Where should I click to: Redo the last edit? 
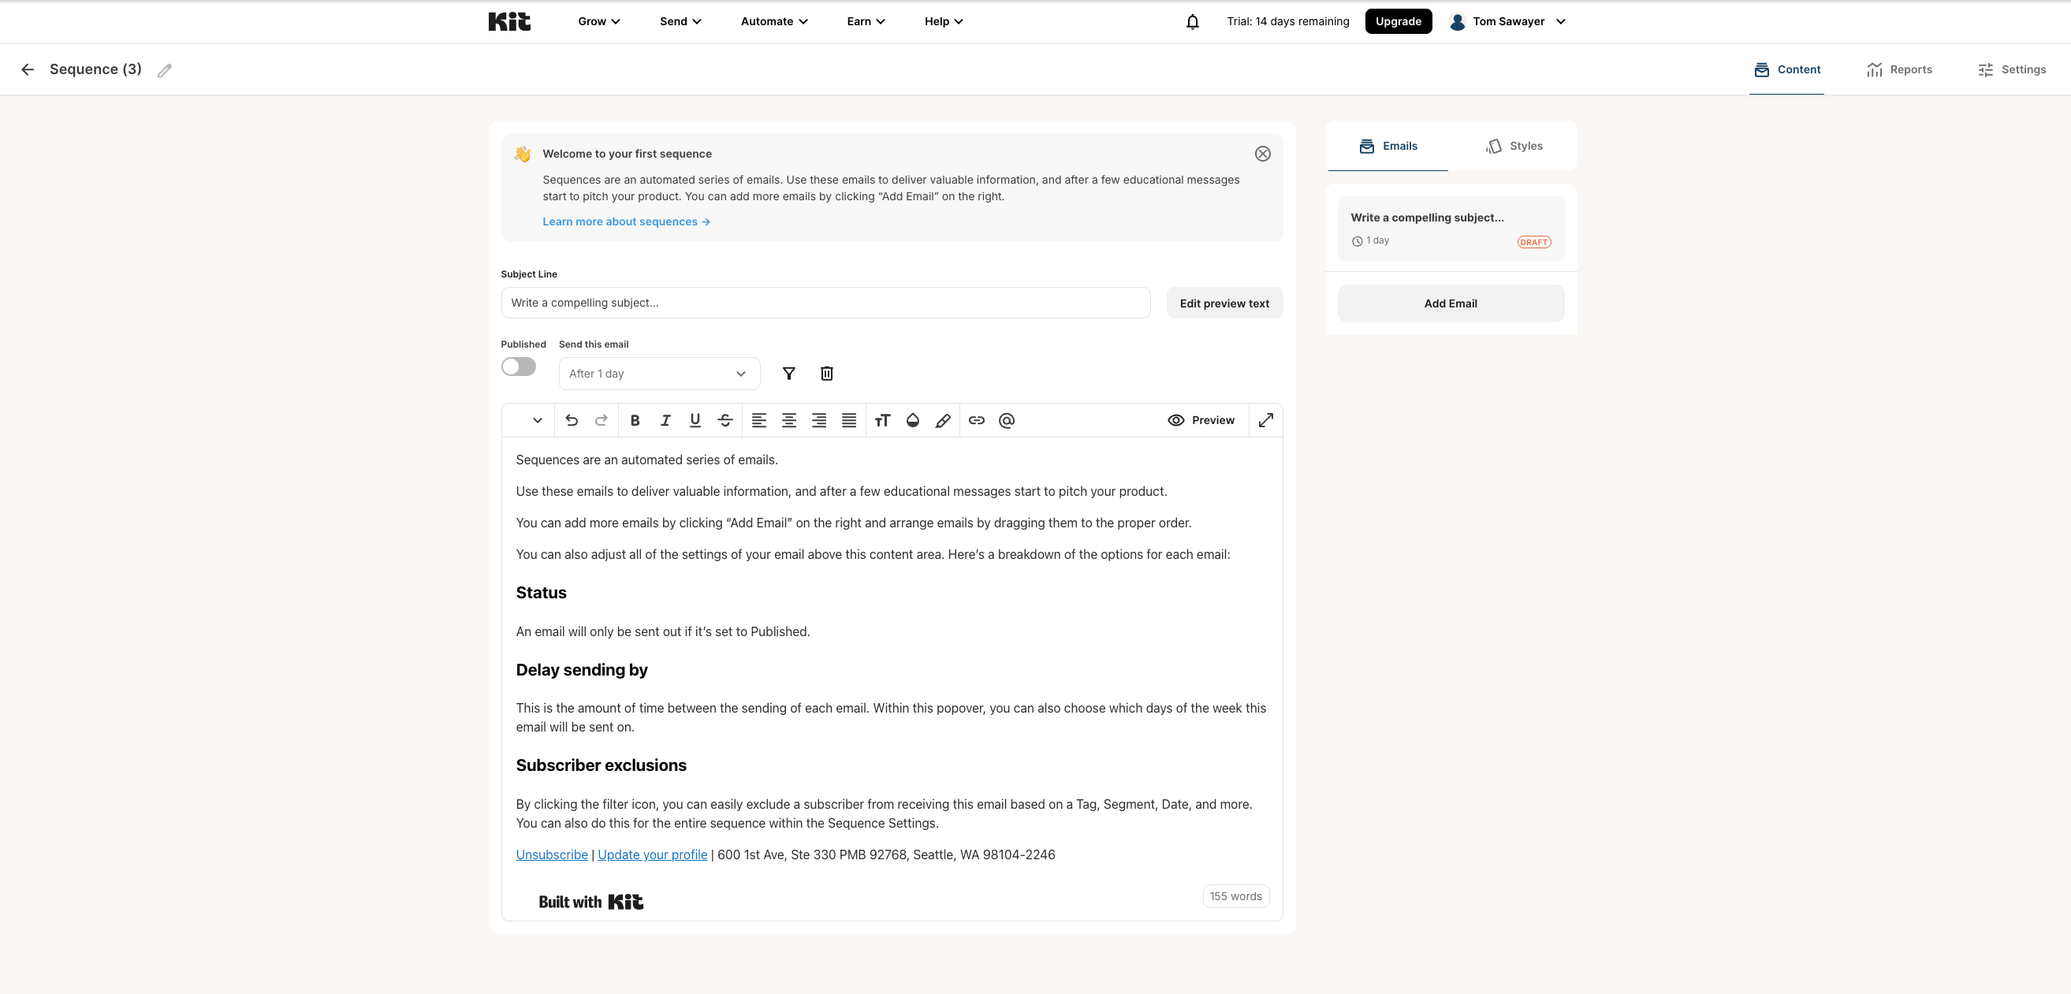pyautogui.click(x=601, y=420)
